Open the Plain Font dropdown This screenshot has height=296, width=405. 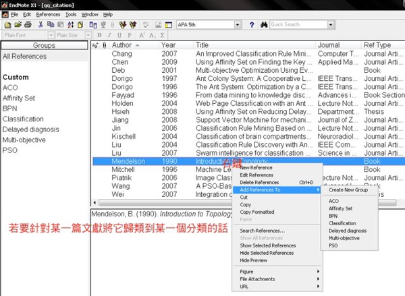point(51,35)
